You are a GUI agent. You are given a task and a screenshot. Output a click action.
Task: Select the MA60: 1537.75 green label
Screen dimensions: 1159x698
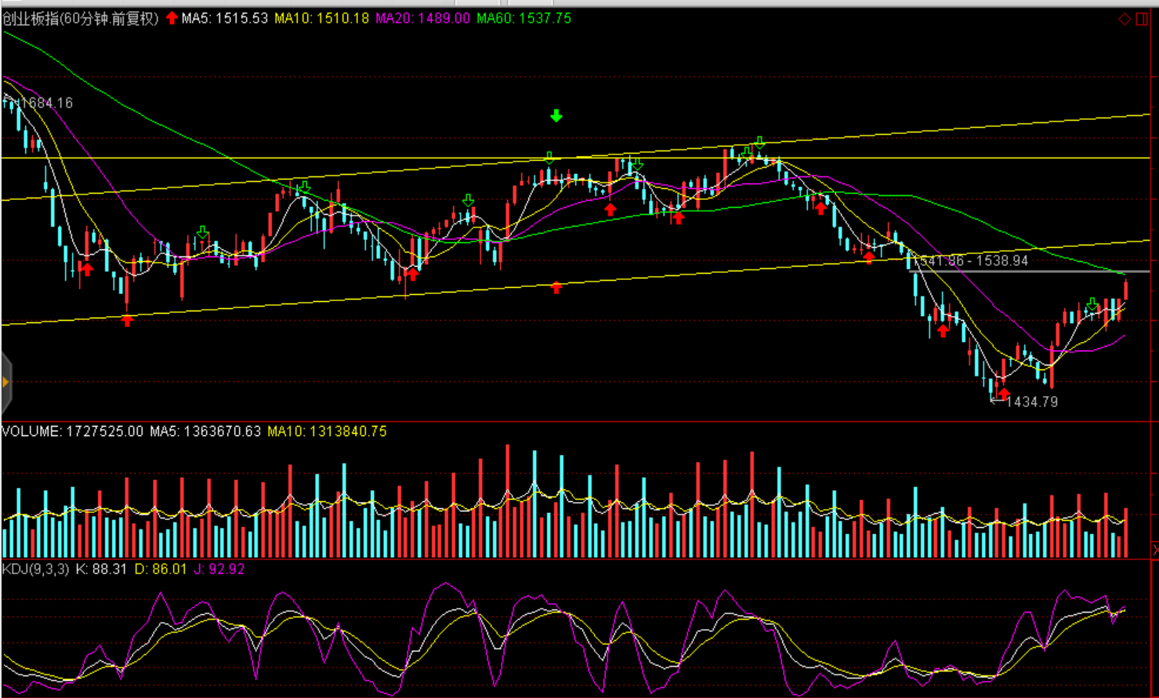523,18
